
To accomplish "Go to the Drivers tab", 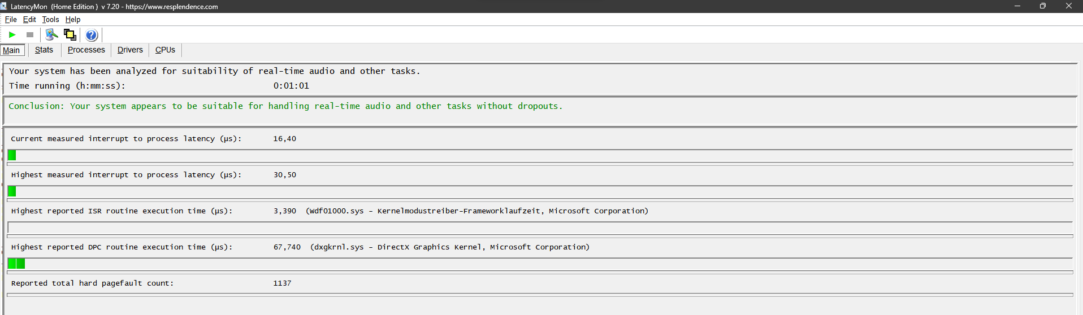I will pyautogui.click(x=130, y=50).
